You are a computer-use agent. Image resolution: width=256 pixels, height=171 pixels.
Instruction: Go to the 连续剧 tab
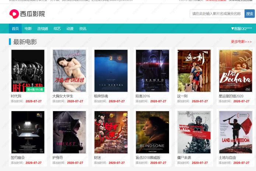coord(42,28)
